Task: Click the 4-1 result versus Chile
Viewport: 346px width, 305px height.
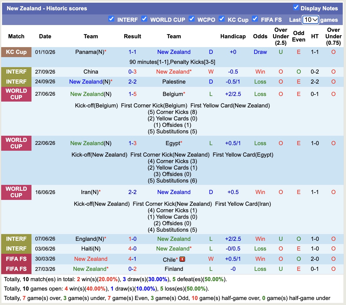Action: (x=132, y=259)
